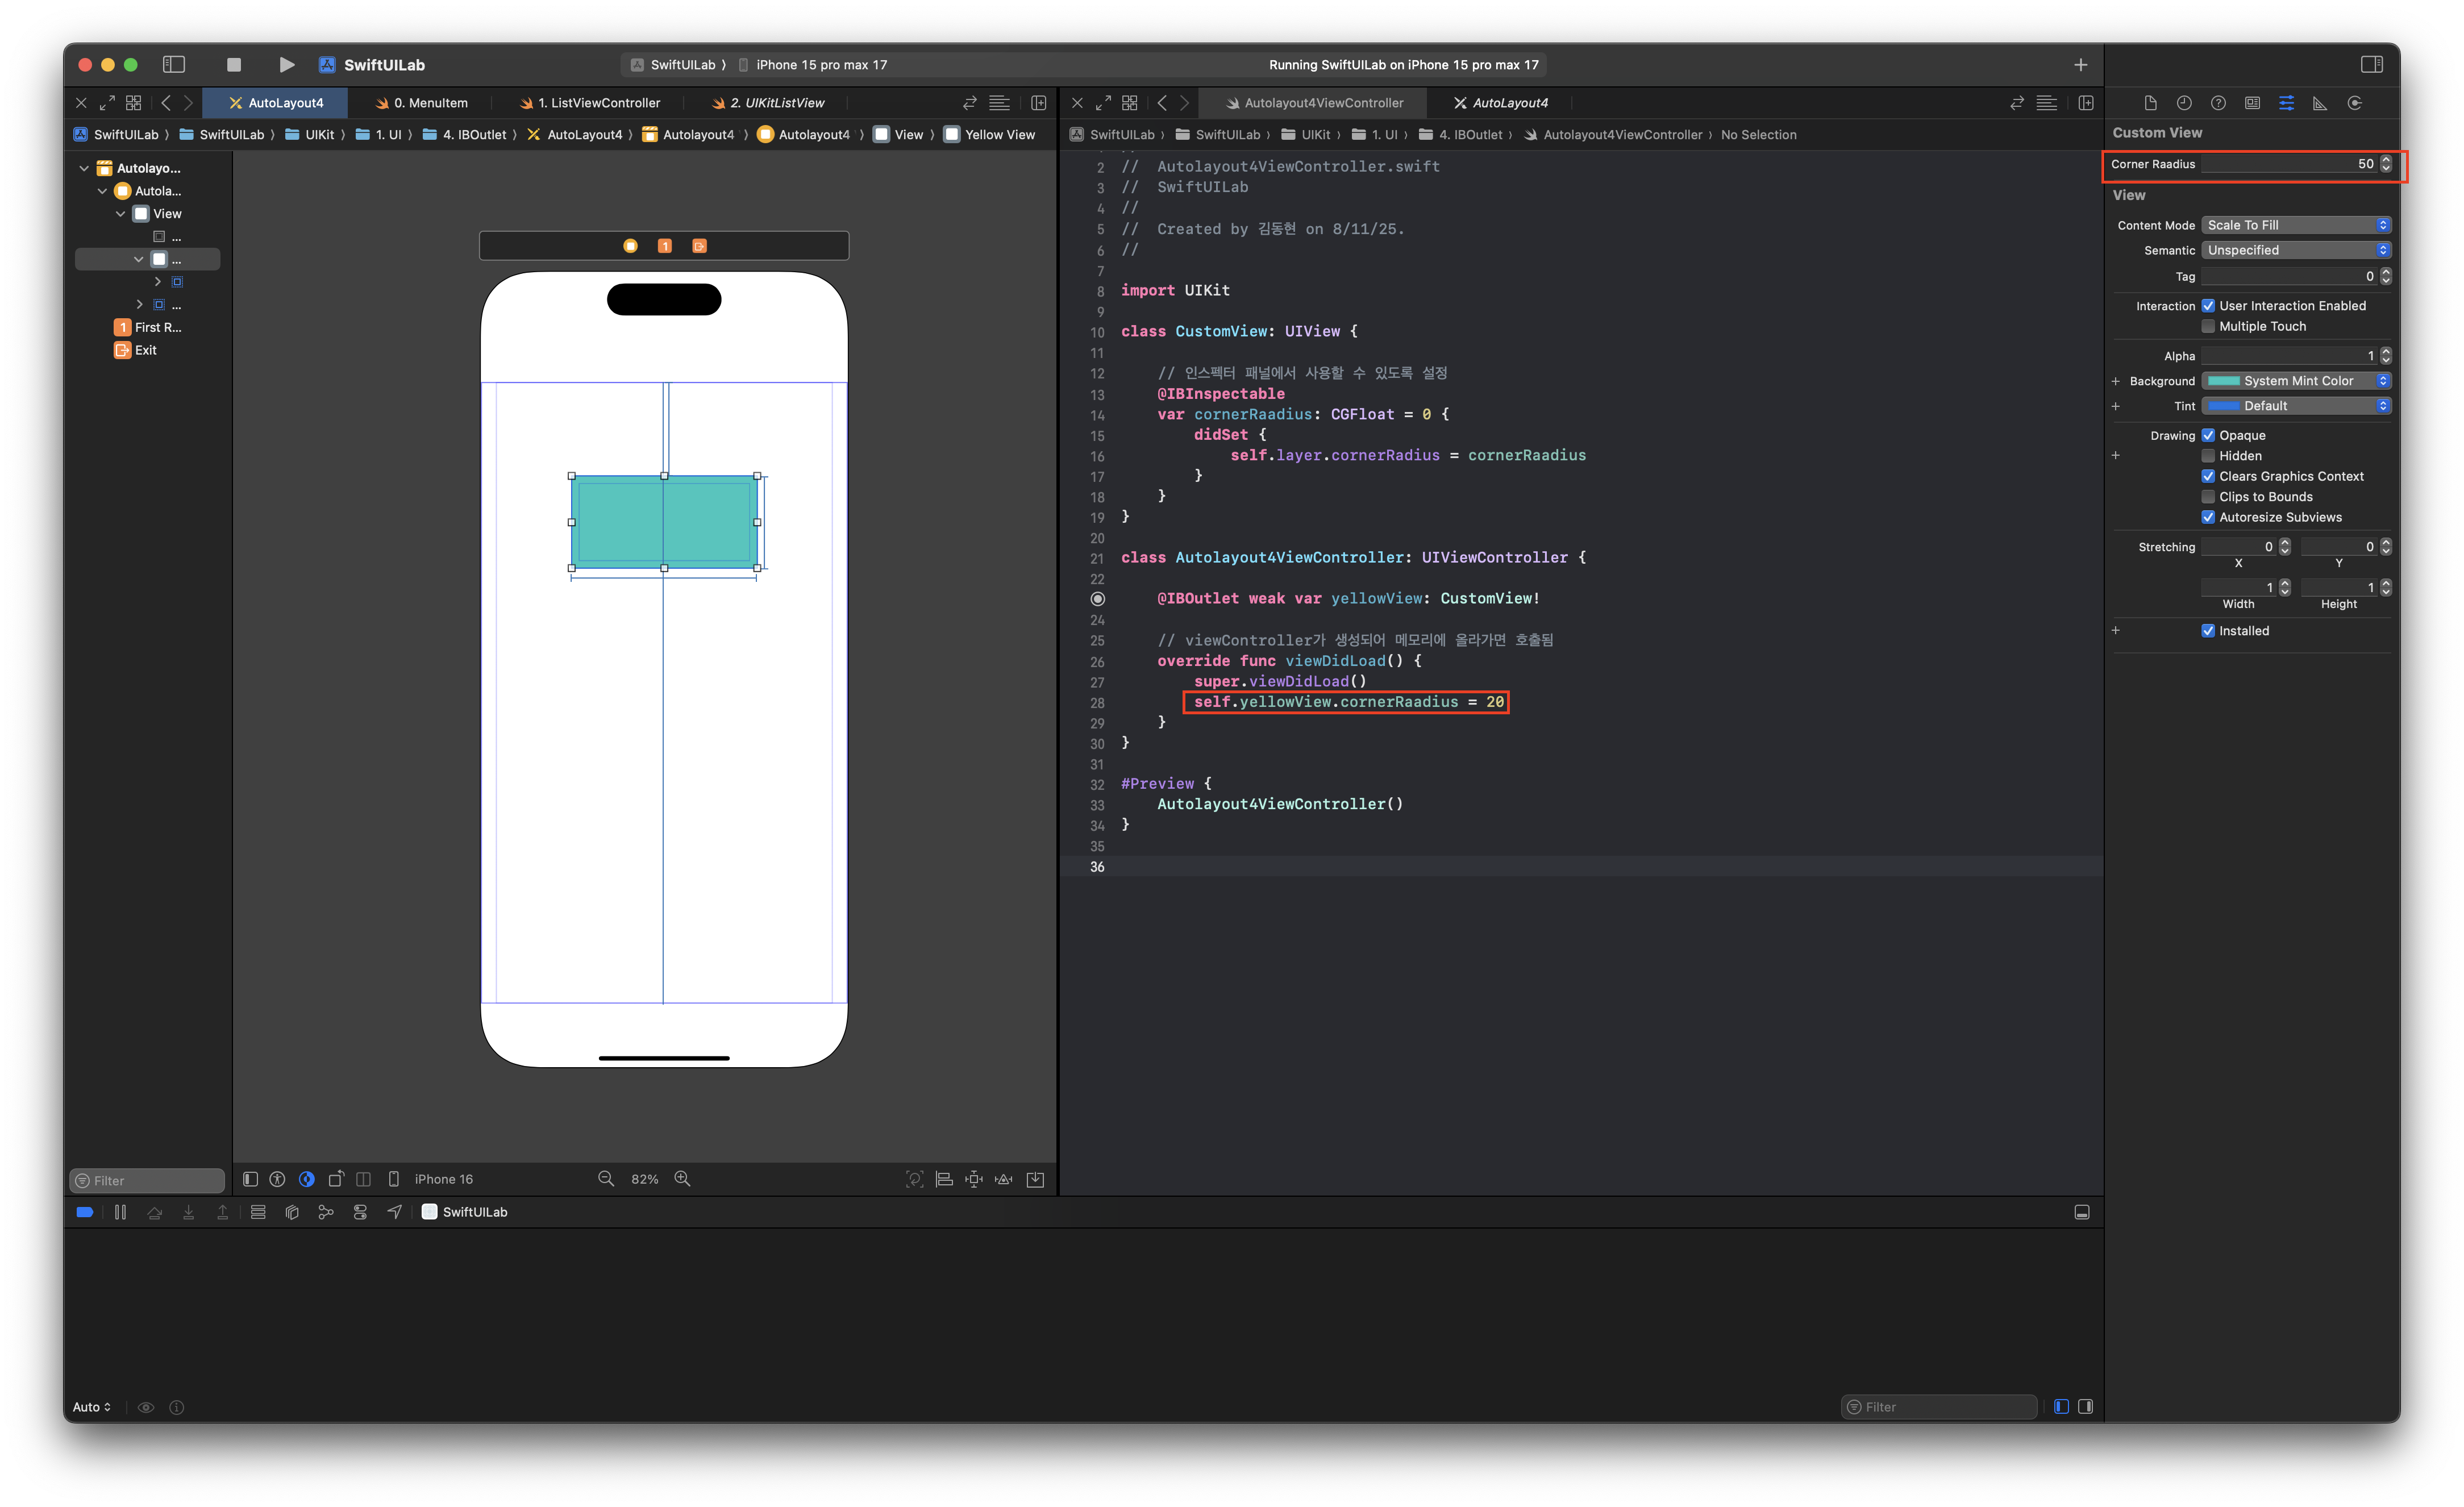The height and width of the screenshot is (1507, 2464).
Task: Switch to 2. UIKitListView tab
Action: coord(768,102)
